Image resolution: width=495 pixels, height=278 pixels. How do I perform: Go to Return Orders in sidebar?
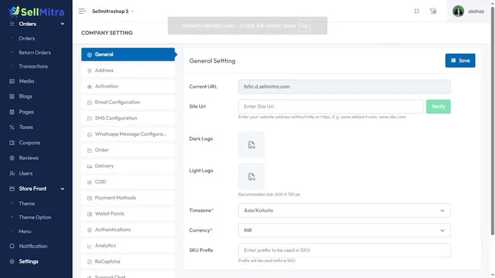click(35, 53)
